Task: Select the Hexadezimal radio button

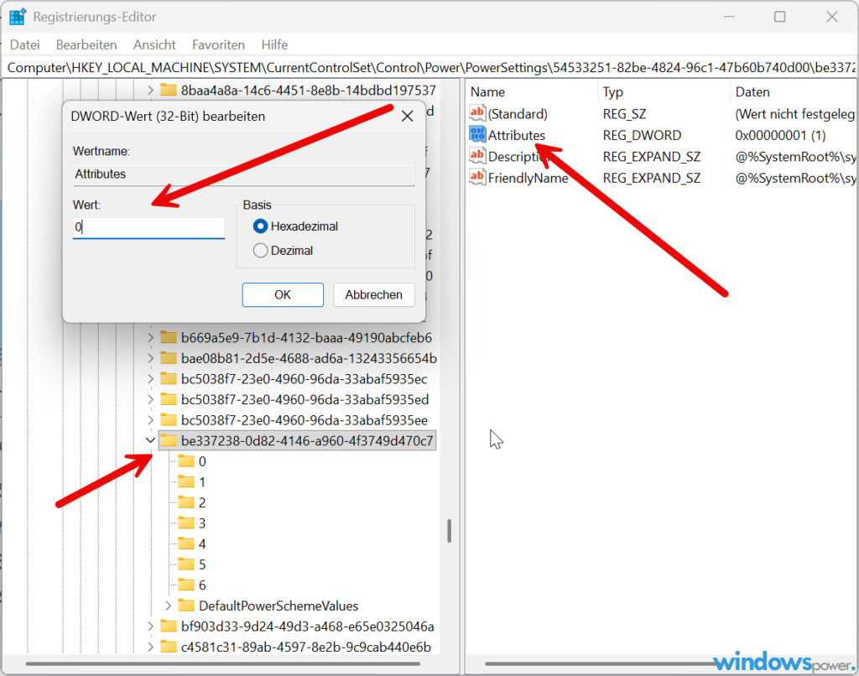Action: (260, 226)
